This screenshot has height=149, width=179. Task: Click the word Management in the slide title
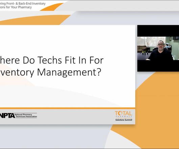click(66, 72)
